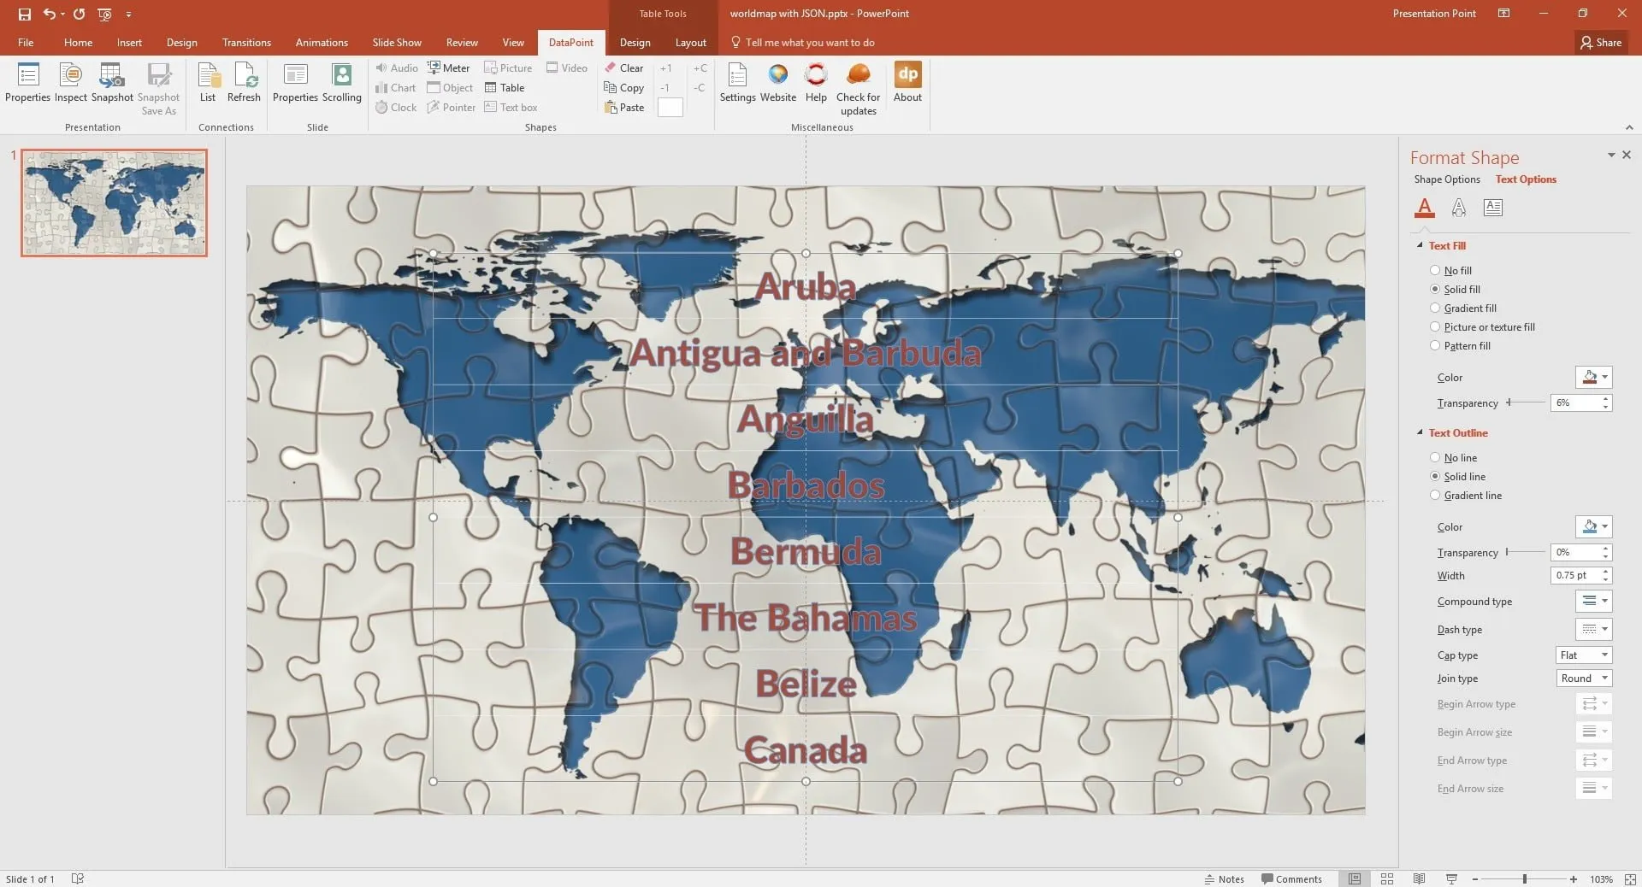The height and width of the screenshot is (887, 1642).
Task: Switch to Shape Options tab
Action: click(1446, 179)
